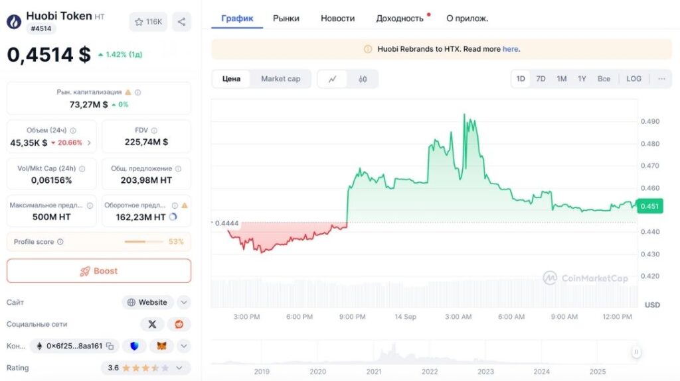The image size is (680, 381).
Task: Expand the Rating dropdown chevron
Action: coord(184,368)
